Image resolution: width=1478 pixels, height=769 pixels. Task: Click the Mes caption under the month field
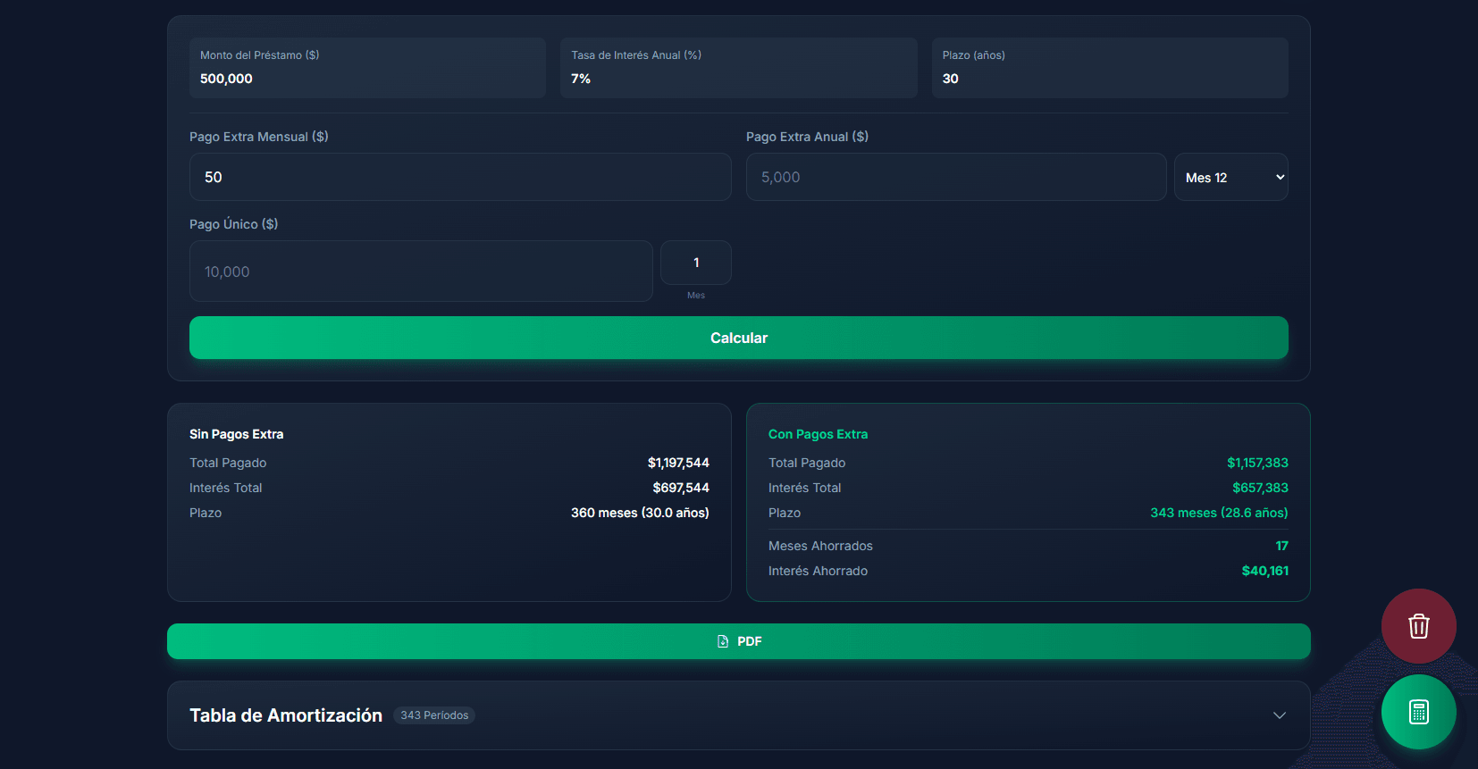[696, 296]
